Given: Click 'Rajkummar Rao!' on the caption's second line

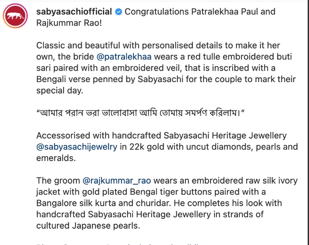Looking at the screenshot, I should [x=69, y=23].
